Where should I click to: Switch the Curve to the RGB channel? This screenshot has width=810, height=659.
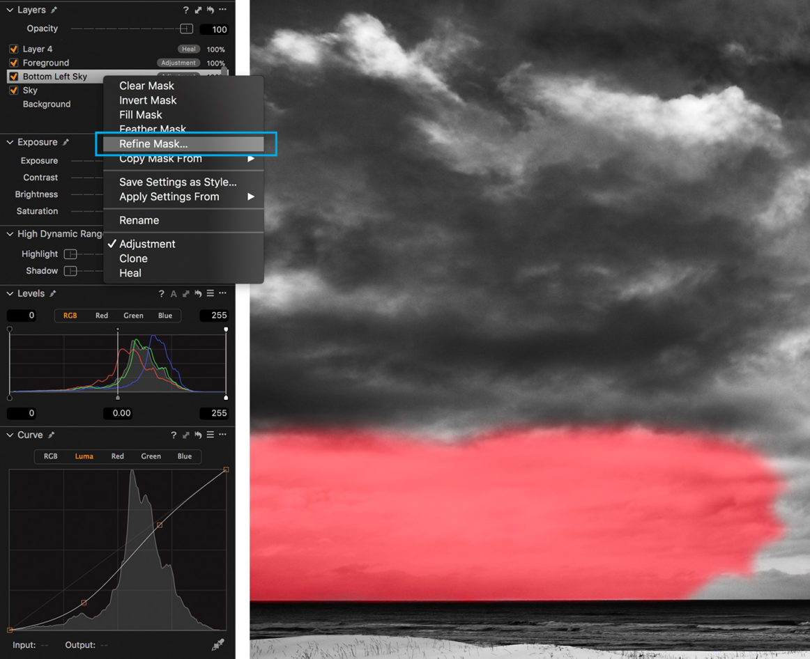click(x=50, y=456)
